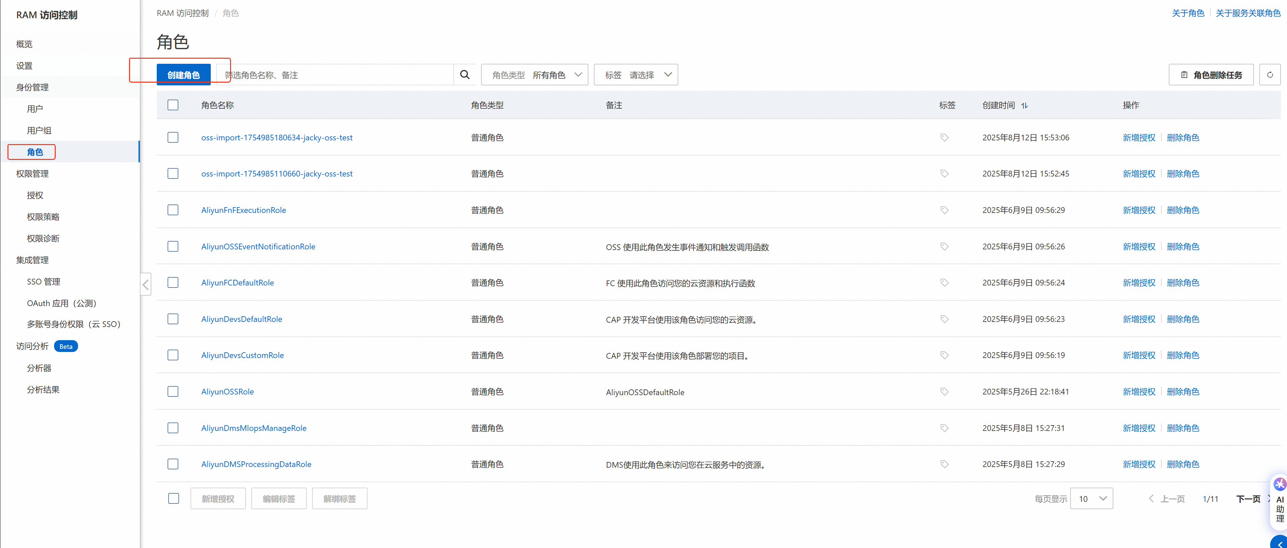Open the 角色删除任务 button
1287x548 pixels.
tap(1211, 75)
